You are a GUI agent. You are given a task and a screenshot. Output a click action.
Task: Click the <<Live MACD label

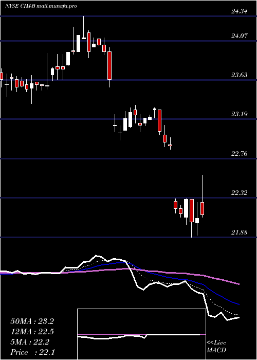(x=216, y=347)
